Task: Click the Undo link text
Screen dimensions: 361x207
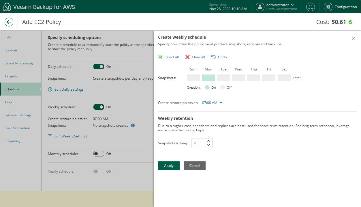Action: (x=222, y=57)
